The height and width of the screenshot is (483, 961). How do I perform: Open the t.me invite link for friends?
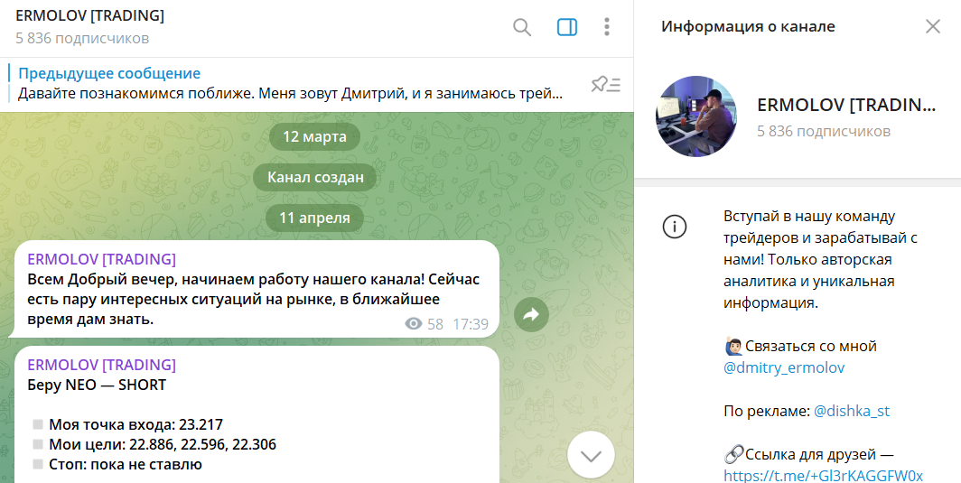823,476
